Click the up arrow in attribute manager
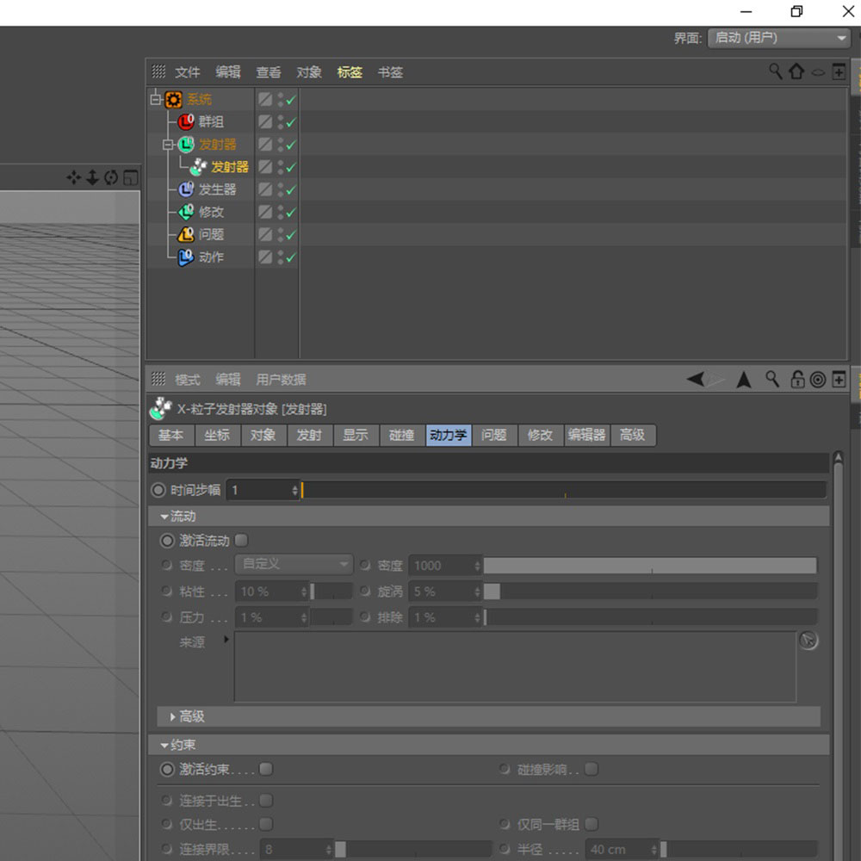 click(x=744, y=379)
